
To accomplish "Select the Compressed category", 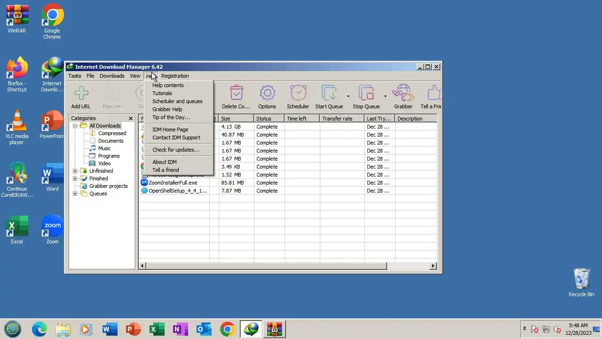I will (x=112, y=133).
